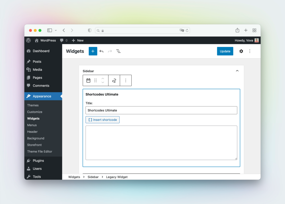Image resolution: width=285 pixels, height=204 pixels.
Task: Open the list view icon
Action: click(118, 51)
